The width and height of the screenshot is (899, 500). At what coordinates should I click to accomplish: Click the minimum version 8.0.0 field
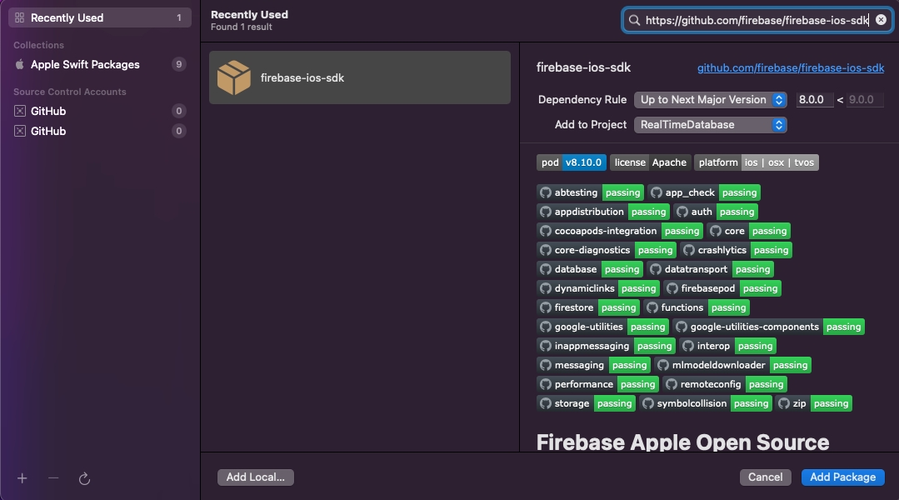click(813, 100)
